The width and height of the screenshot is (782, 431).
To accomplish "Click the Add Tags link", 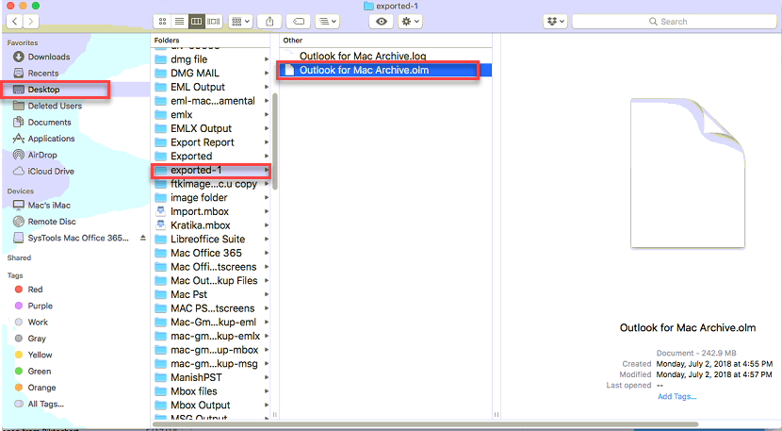I will (676, 396).
